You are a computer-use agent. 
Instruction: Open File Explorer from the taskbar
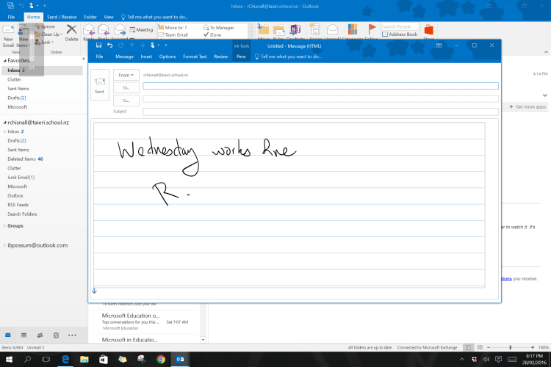point(84,359)
